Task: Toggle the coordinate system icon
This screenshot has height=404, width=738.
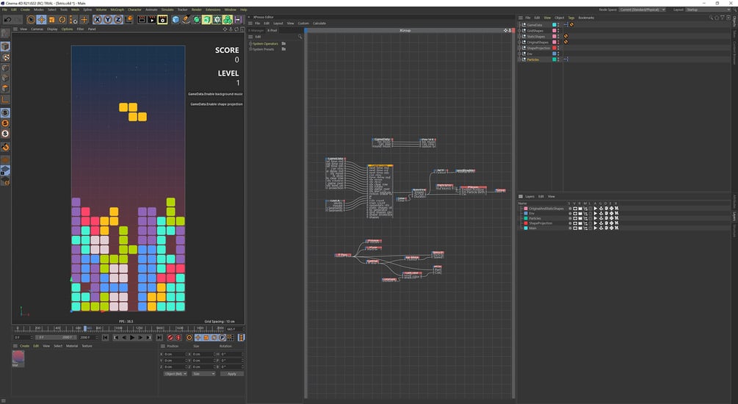Action: [129, 20]
